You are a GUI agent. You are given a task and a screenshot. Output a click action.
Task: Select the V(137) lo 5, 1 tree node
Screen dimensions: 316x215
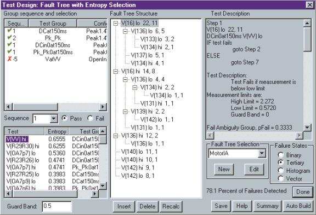(148, 55)
